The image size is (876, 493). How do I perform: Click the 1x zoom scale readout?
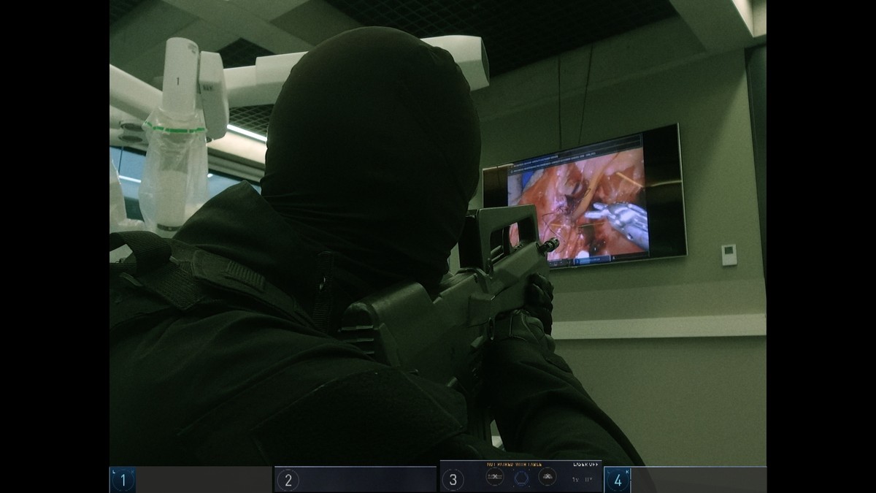click(576, 480)
